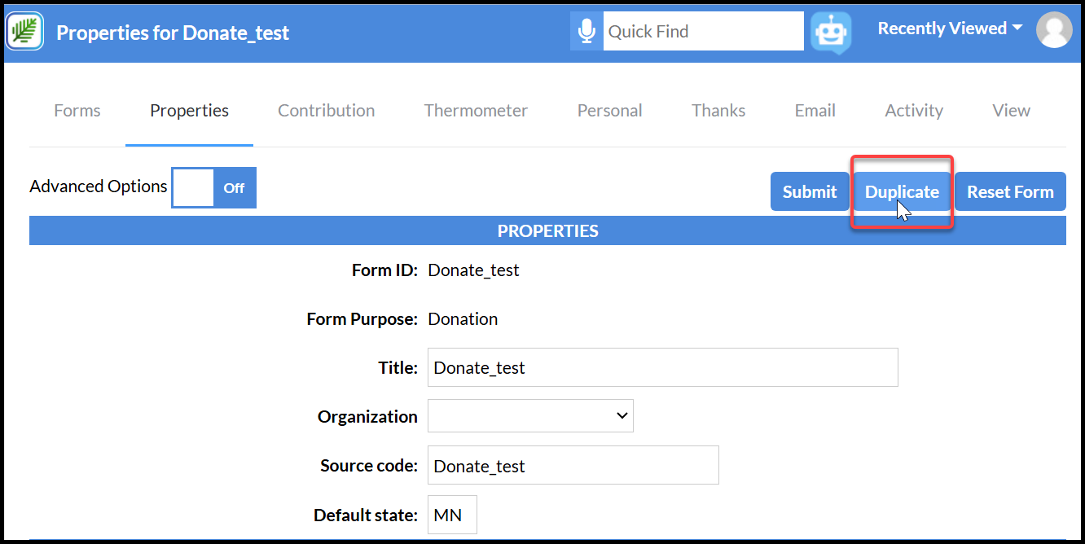Select the Personal tab
1085x544 pixels.
point(610,110)
